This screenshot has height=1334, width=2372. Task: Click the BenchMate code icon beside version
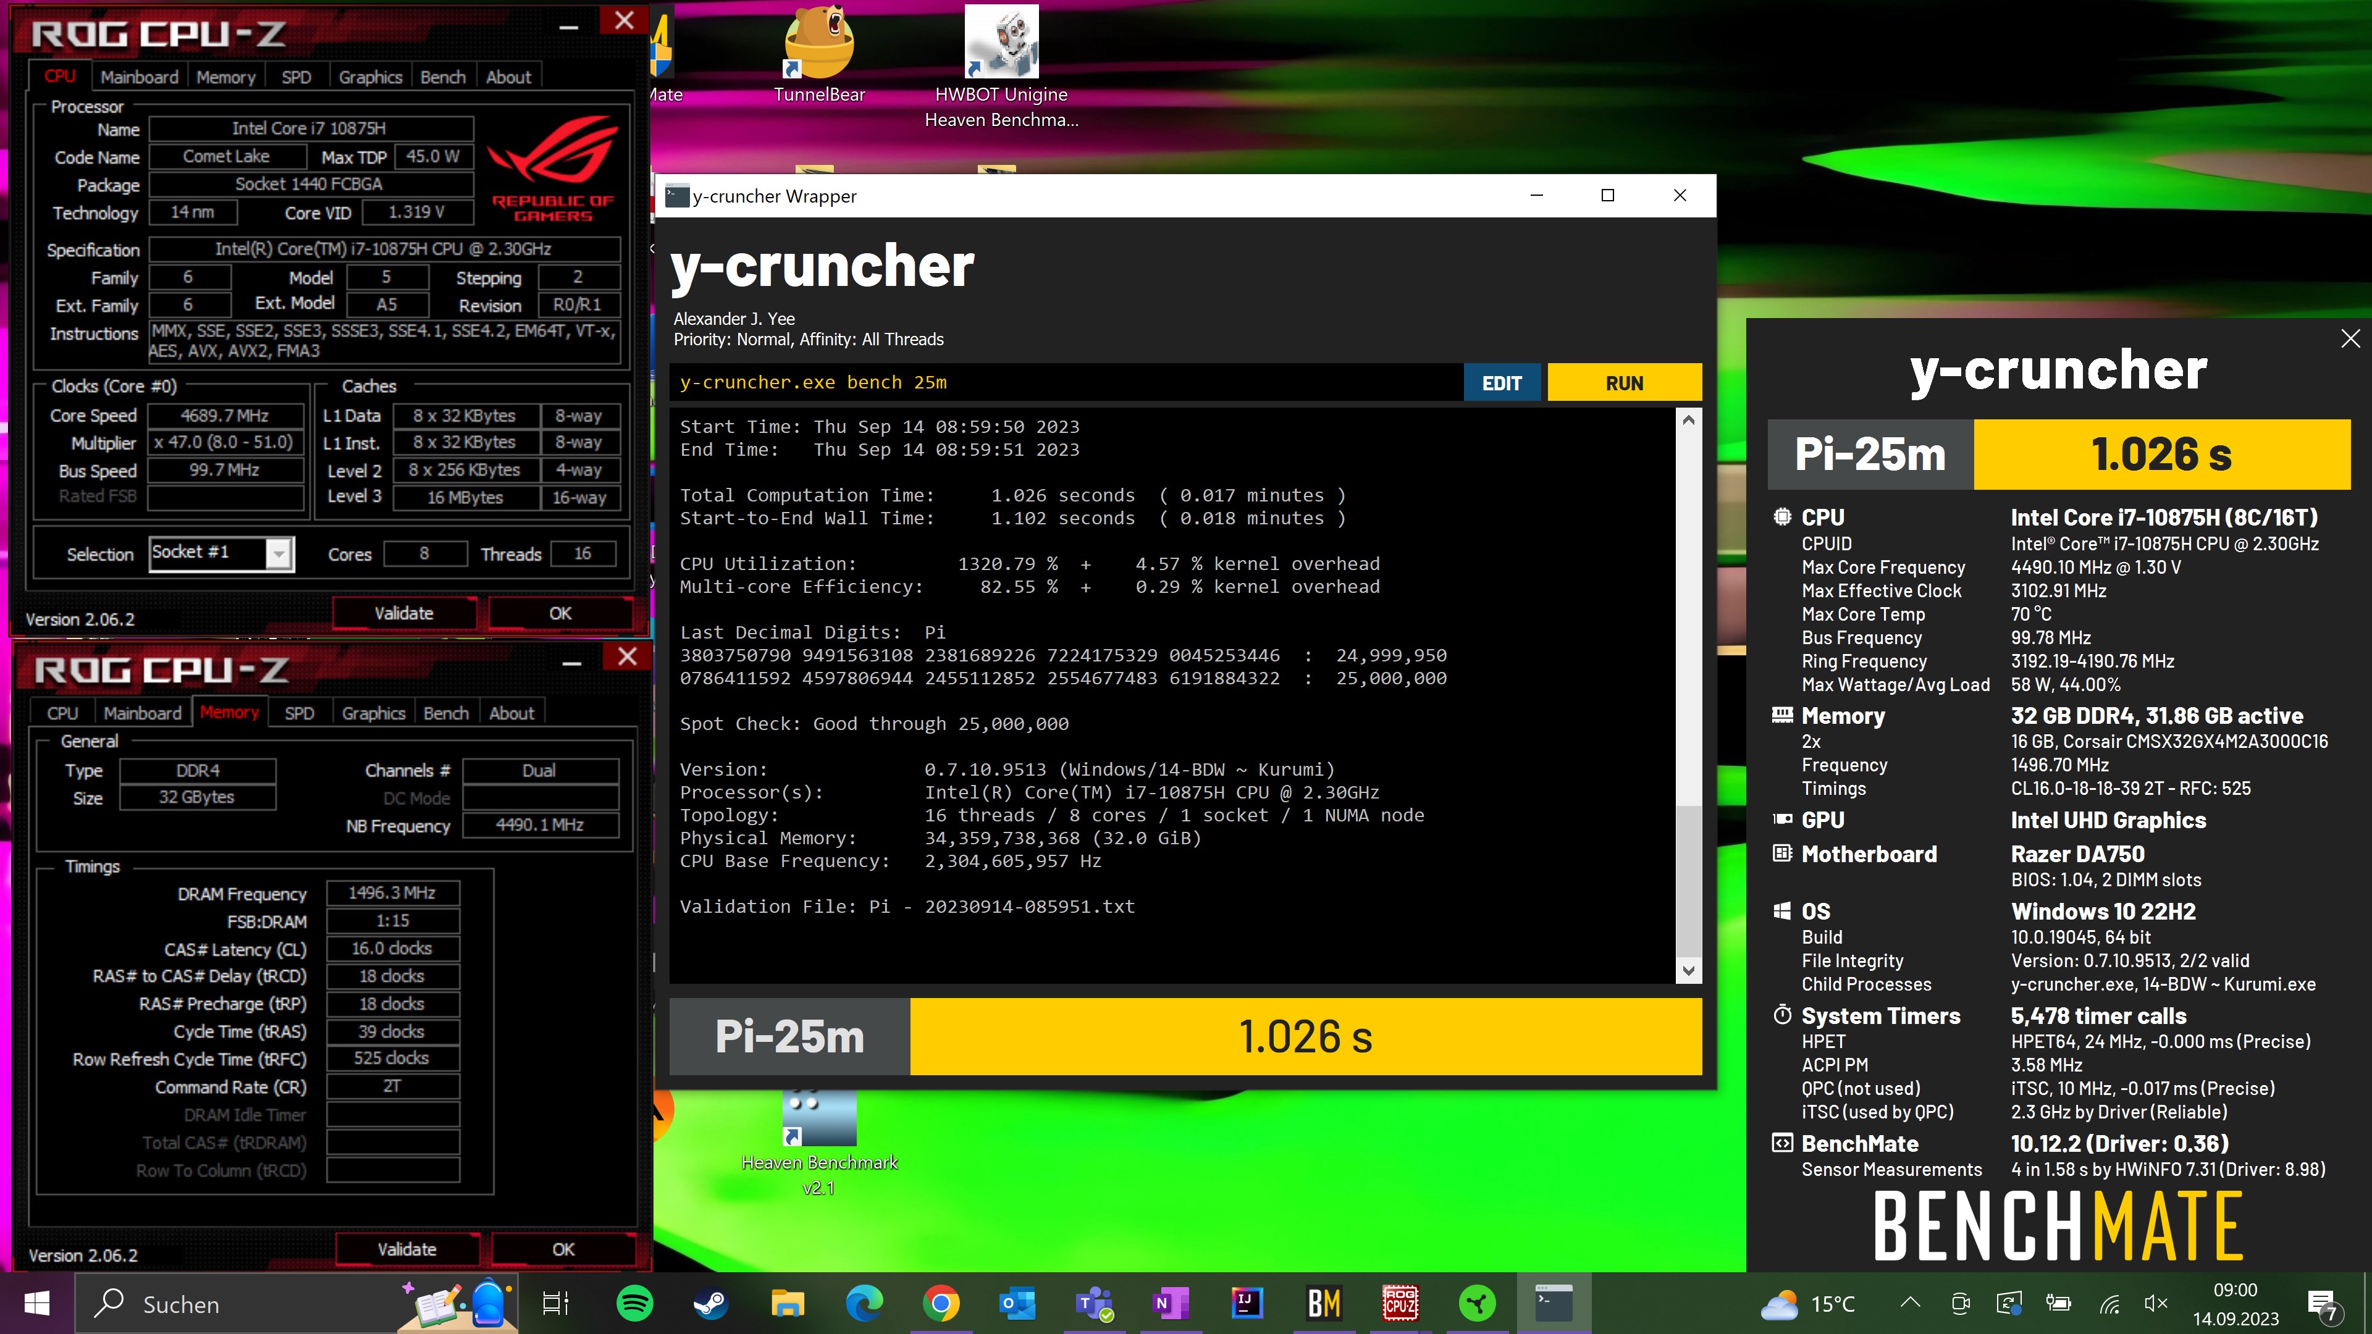click(1781, 1143)
